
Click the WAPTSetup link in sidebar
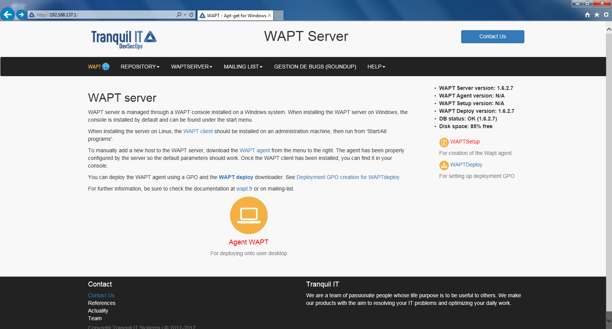tap(465, 142)
